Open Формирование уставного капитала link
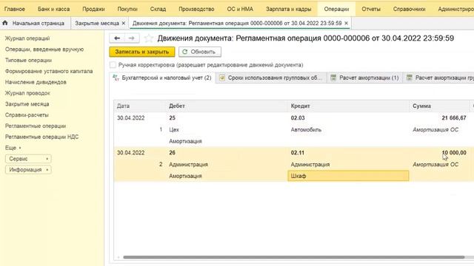The width and height of the screenshot is (474, 266). click(x=49, y=71)
